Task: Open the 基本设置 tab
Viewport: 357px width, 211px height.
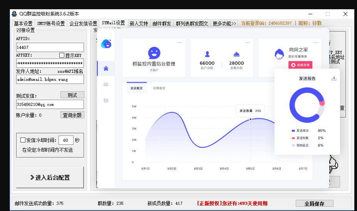Action: click(x=23, y=23)
